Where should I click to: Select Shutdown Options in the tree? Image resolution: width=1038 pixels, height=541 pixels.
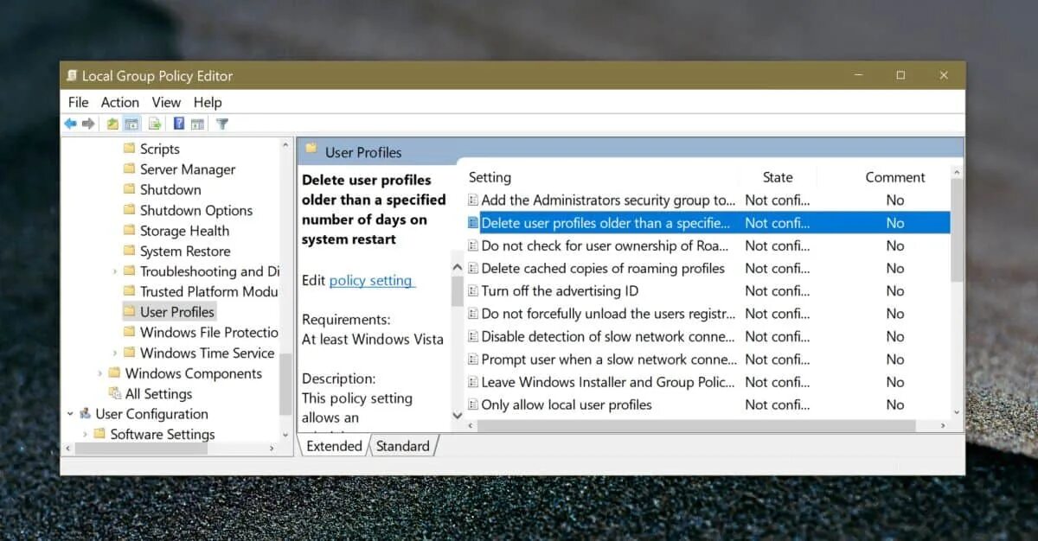(x=196, y=210)
